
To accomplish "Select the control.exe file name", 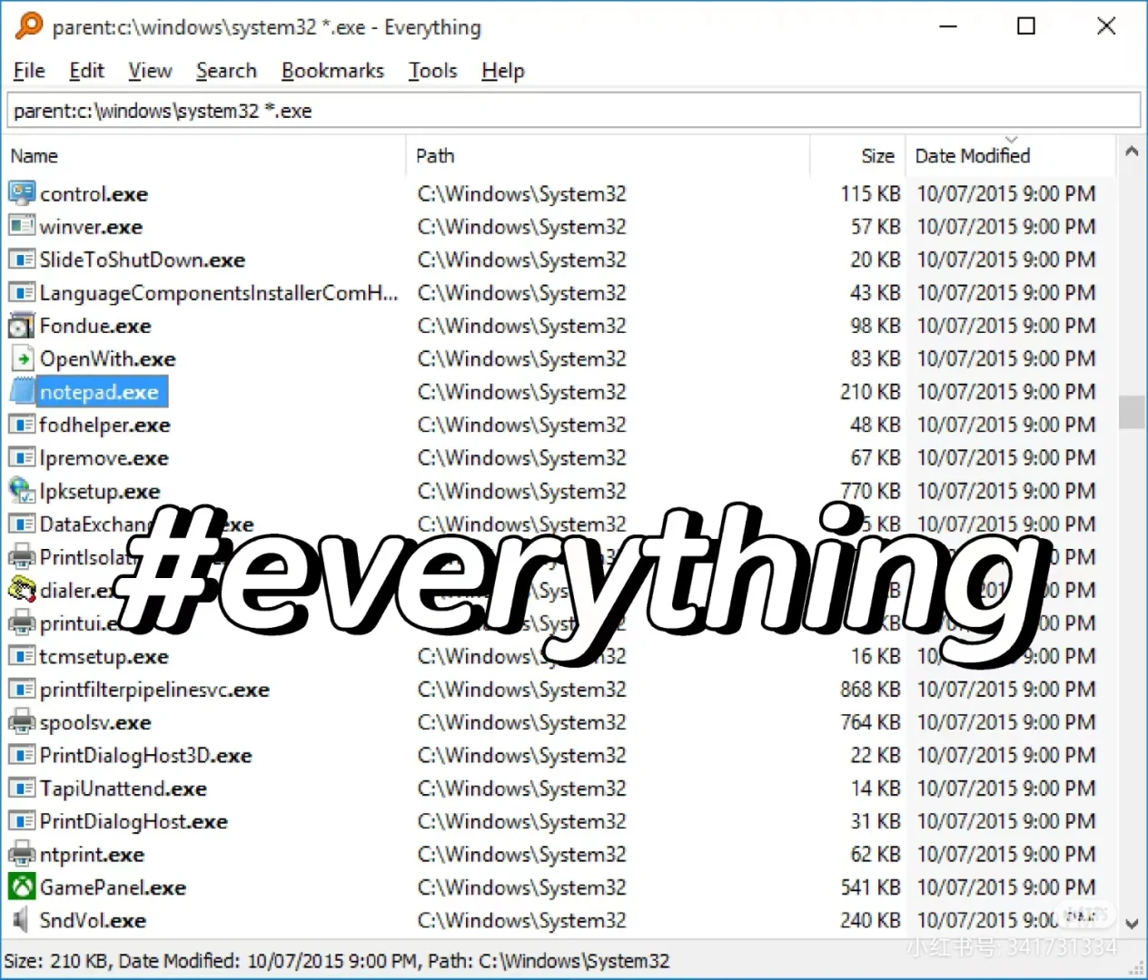I will (94, 194).
